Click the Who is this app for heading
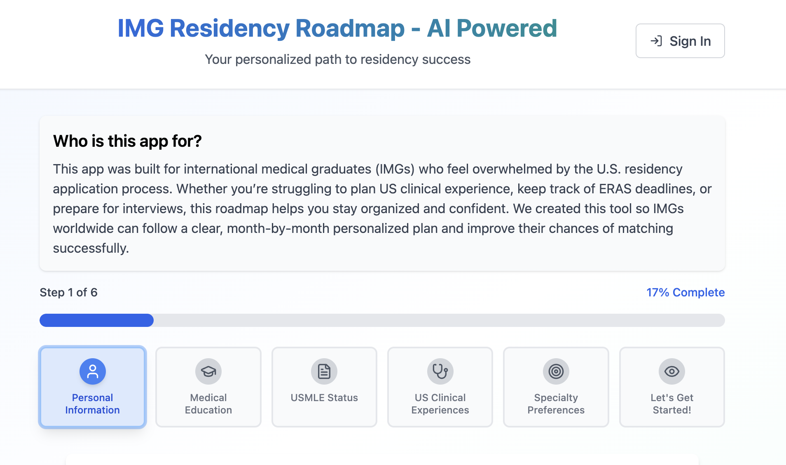This screenshot has width=786, height=465. click(x=127, y=141)
